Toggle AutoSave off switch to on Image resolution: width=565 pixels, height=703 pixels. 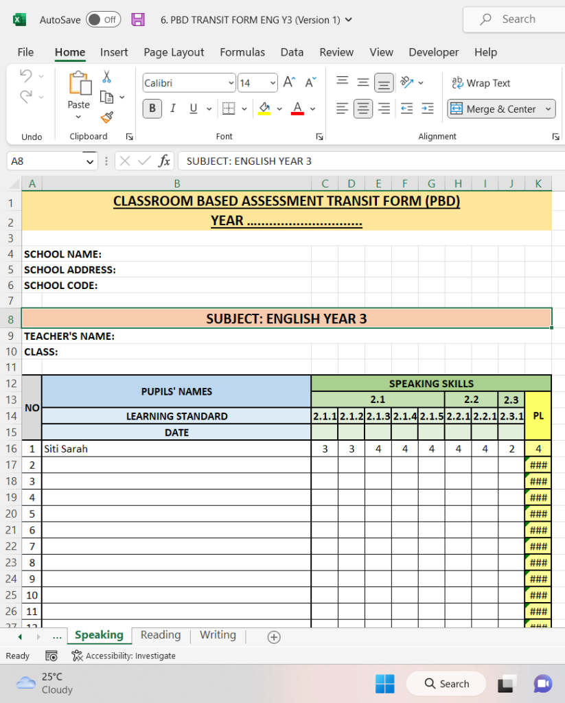tap(103, 19)
